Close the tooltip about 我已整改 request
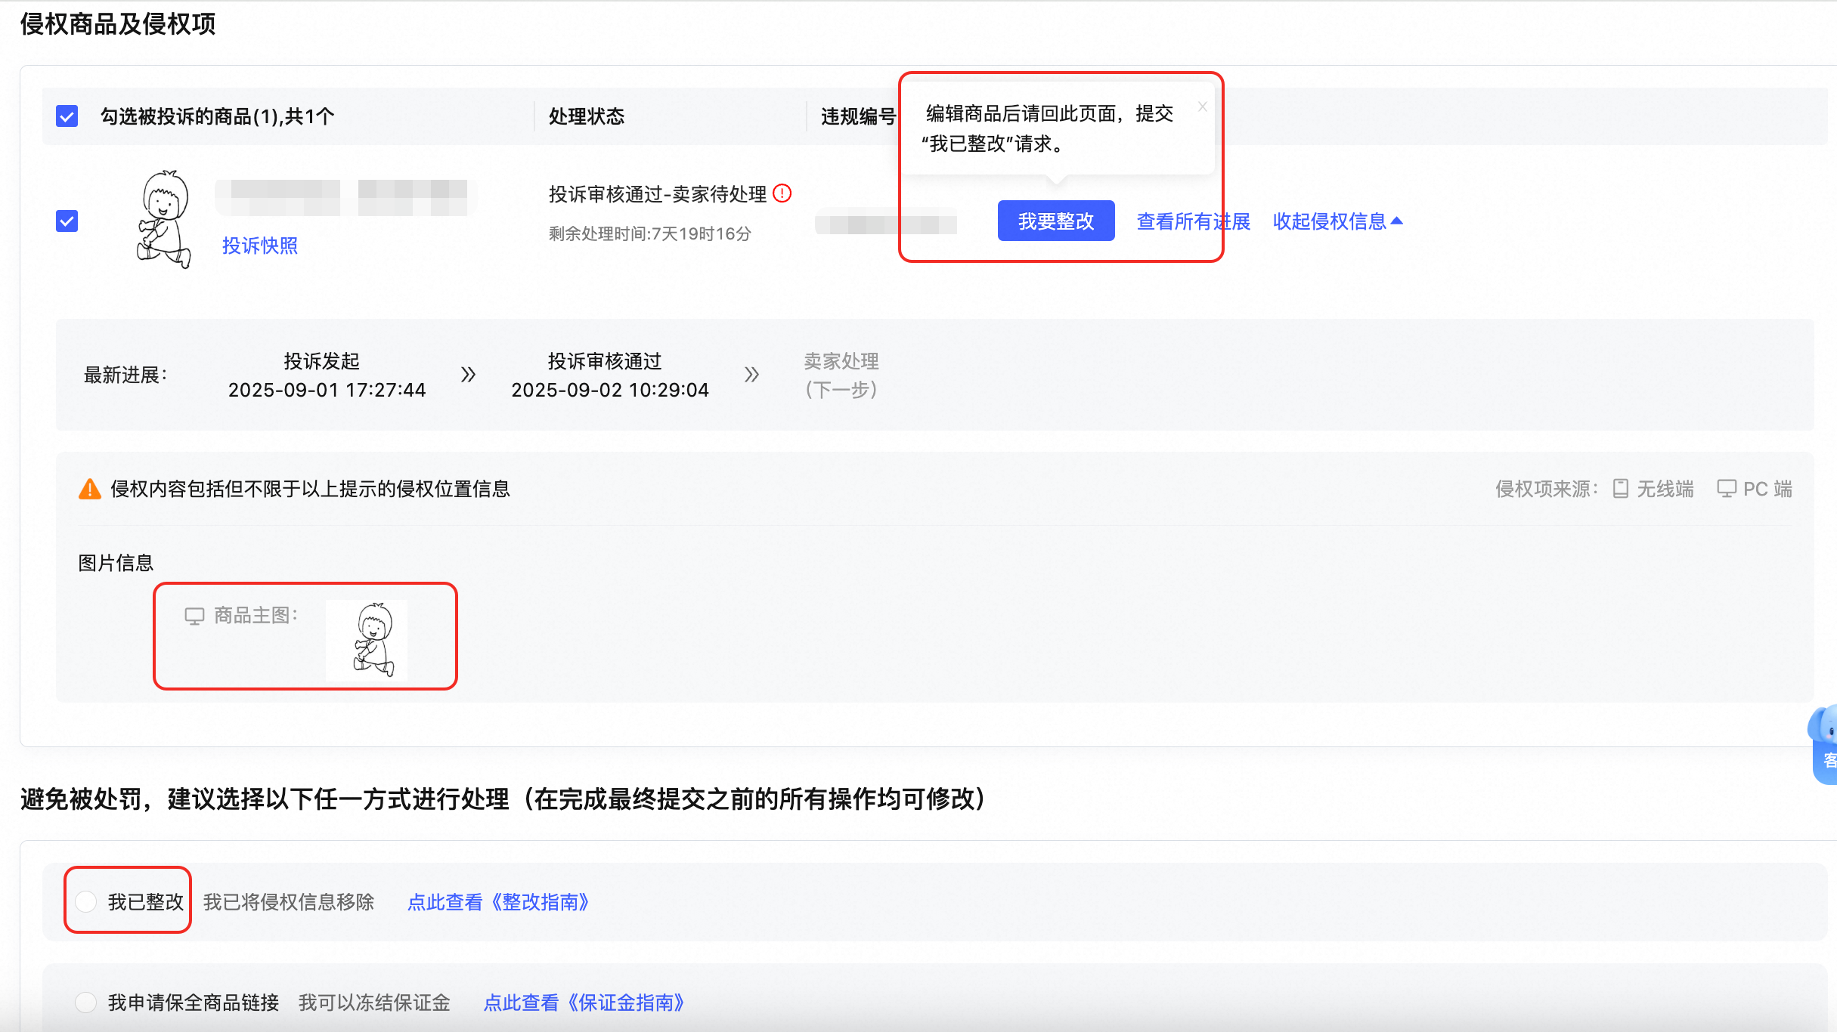Screen dimensions: 1837x1032 click(1202, 107)
